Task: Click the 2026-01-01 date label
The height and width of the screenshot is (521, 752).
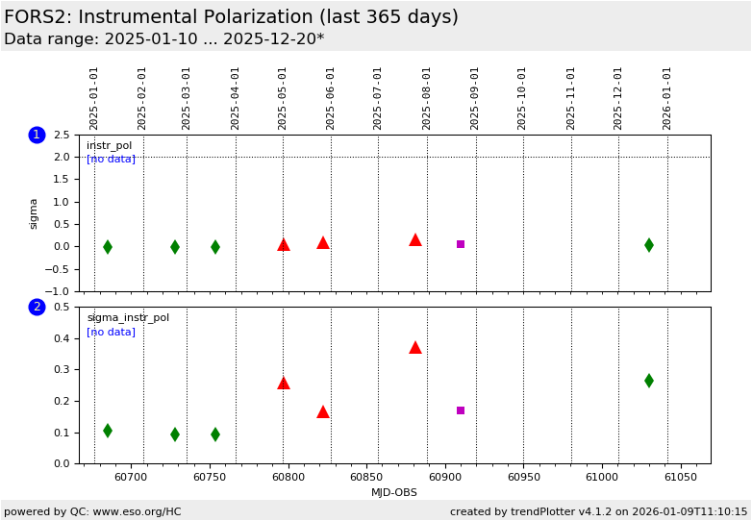Action: [x=667, y=98]
